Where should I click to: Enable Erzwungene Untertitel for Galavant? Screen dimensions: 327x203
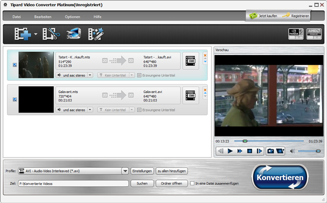pos(139,110)
